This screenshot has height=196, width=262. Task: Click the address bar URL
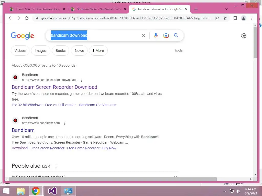(126, 18)
